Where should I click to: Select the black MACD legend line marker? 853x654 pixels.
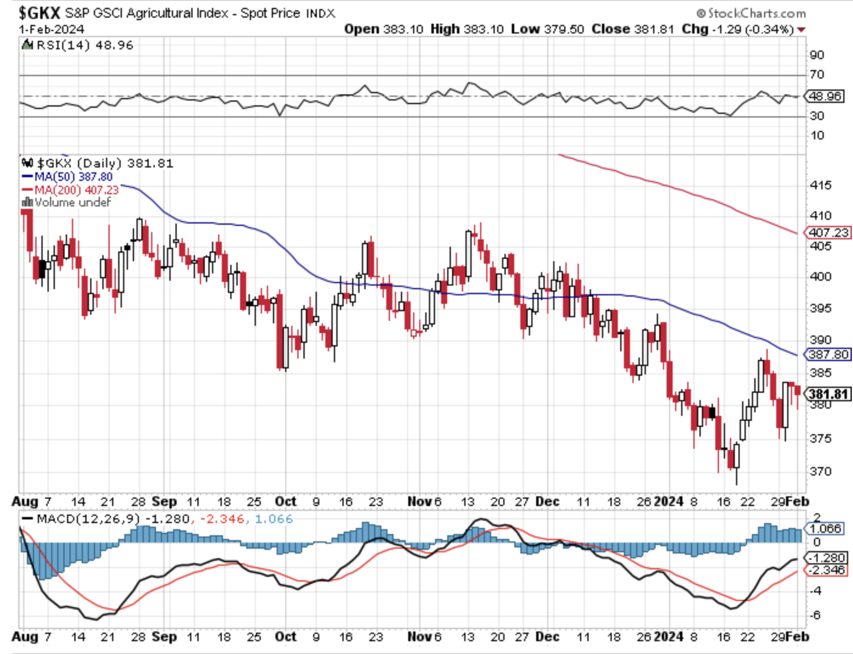click(x=27, y=519)
